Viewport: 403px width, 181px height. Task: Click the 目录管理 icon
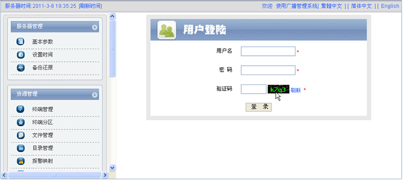(x=20, y=148)
